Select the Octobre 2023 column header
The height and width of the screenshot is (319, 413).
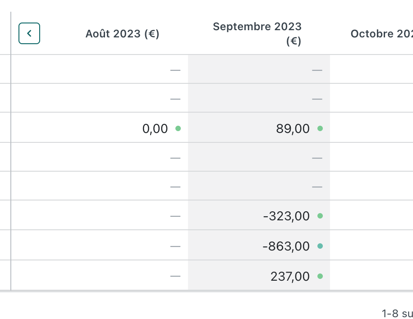[381, 34]
